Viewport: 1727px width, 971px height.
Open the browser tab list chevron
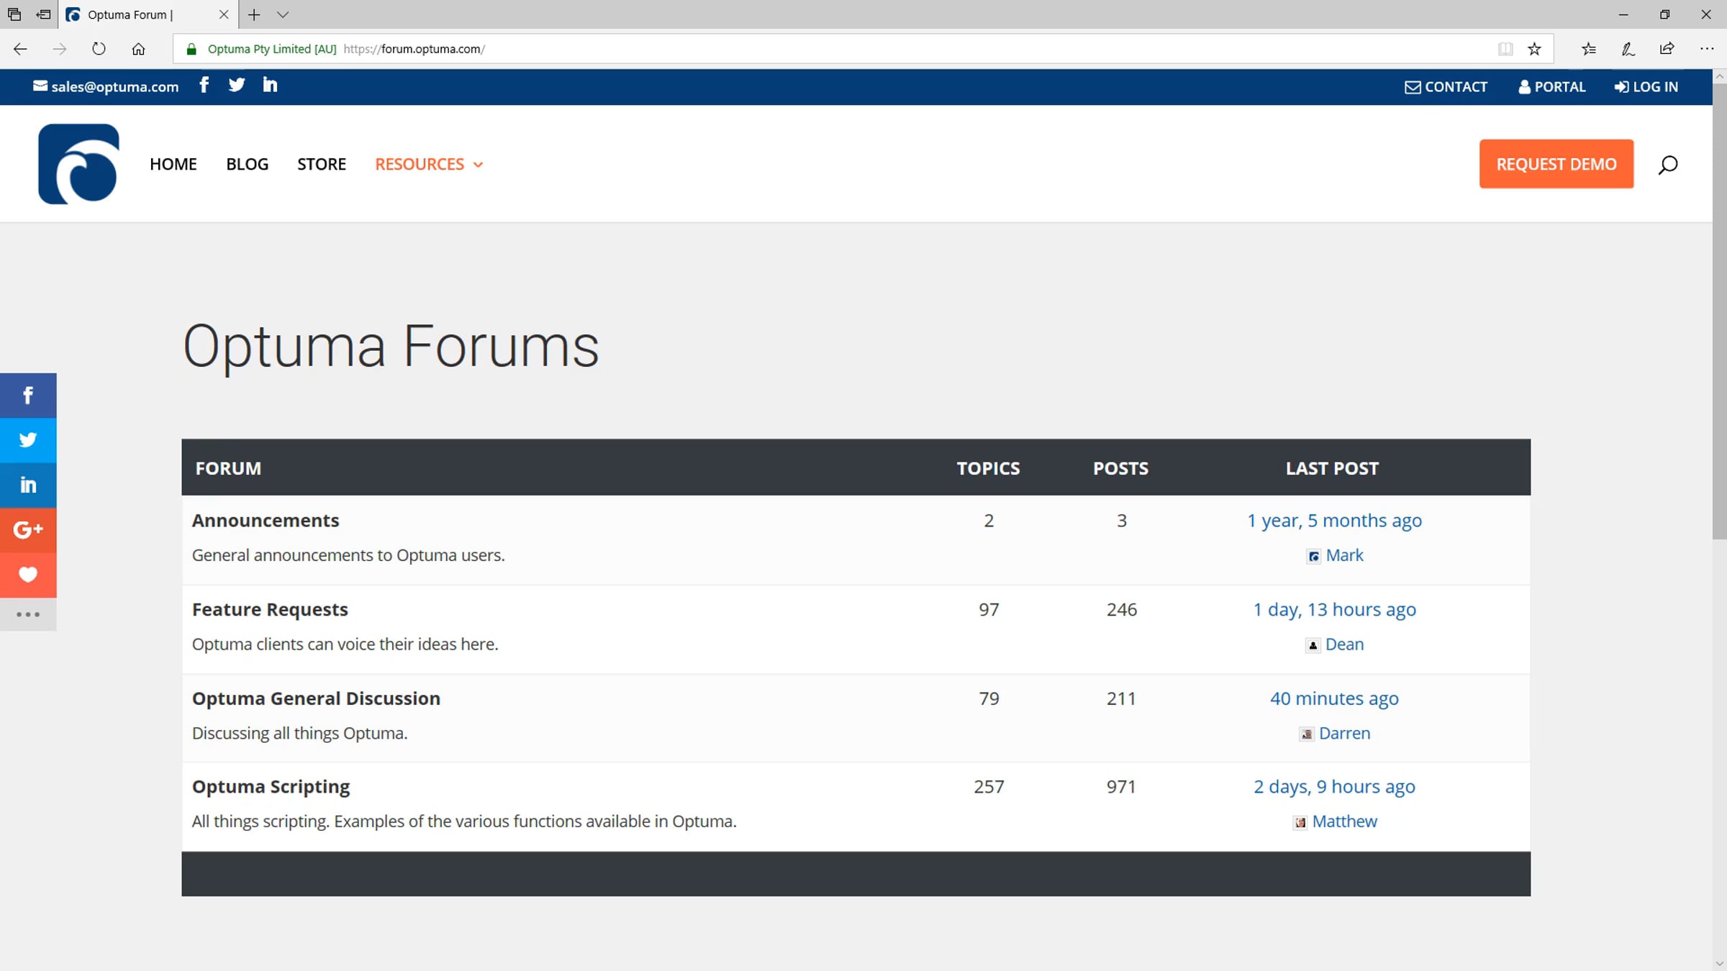coord(283,14)
